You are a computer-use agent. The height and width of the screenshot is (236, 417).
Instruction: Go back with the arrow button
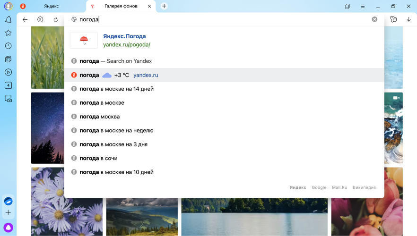click(x=25, y=19)
